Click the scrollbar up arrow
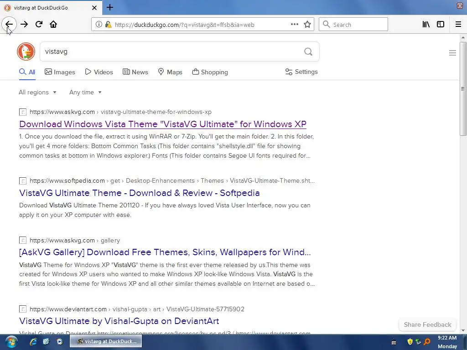This screenshot has width=467, height=350. pyautogui.click(x=463, y=37)
